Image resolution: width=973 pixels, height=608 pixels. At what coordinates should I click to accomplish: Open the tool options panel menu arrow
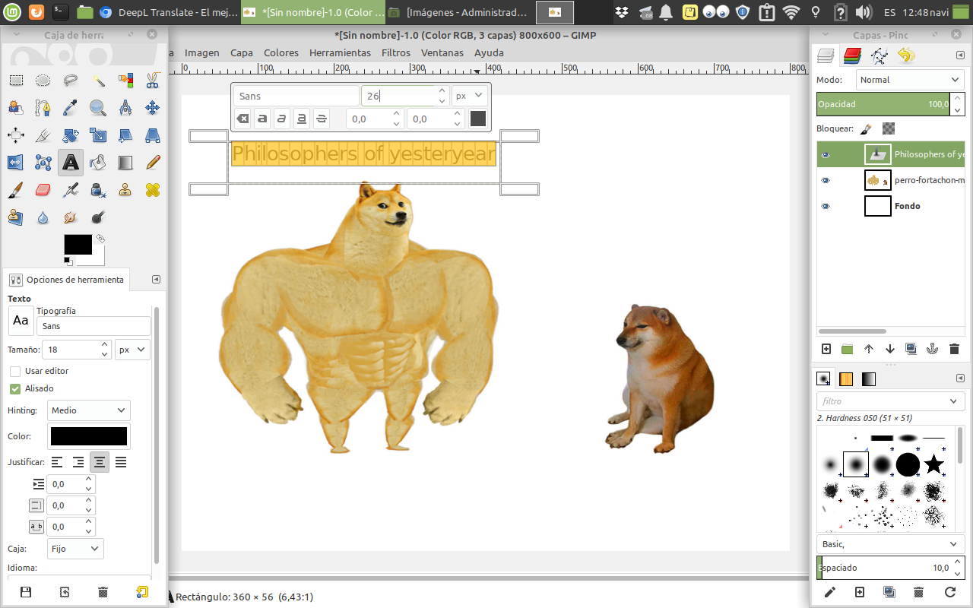[156, 280]
